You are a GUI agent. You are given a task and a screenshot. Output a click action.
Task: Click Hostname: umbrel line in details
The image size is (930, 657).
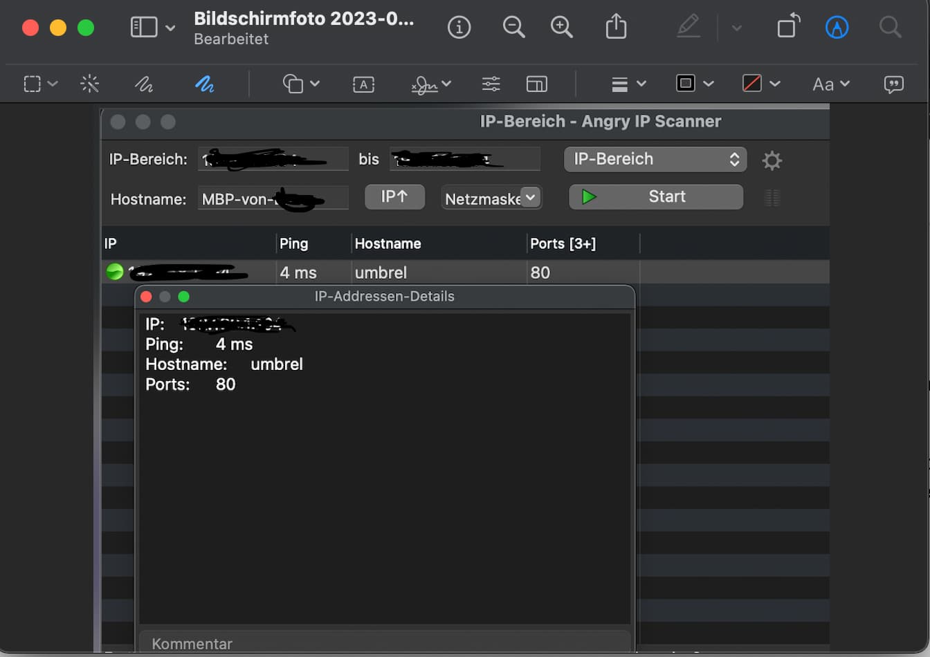[x=224, y=364]
